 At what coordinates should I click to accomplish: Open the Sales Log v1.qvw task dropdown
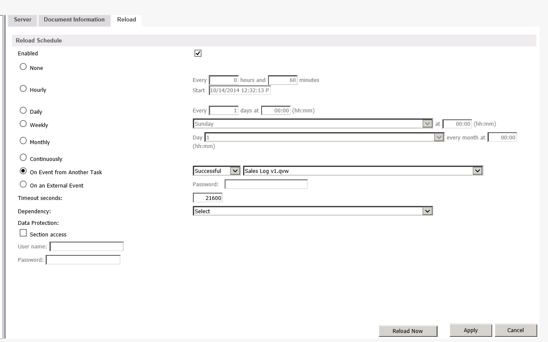pyautogui.click(x=363, y=171)
